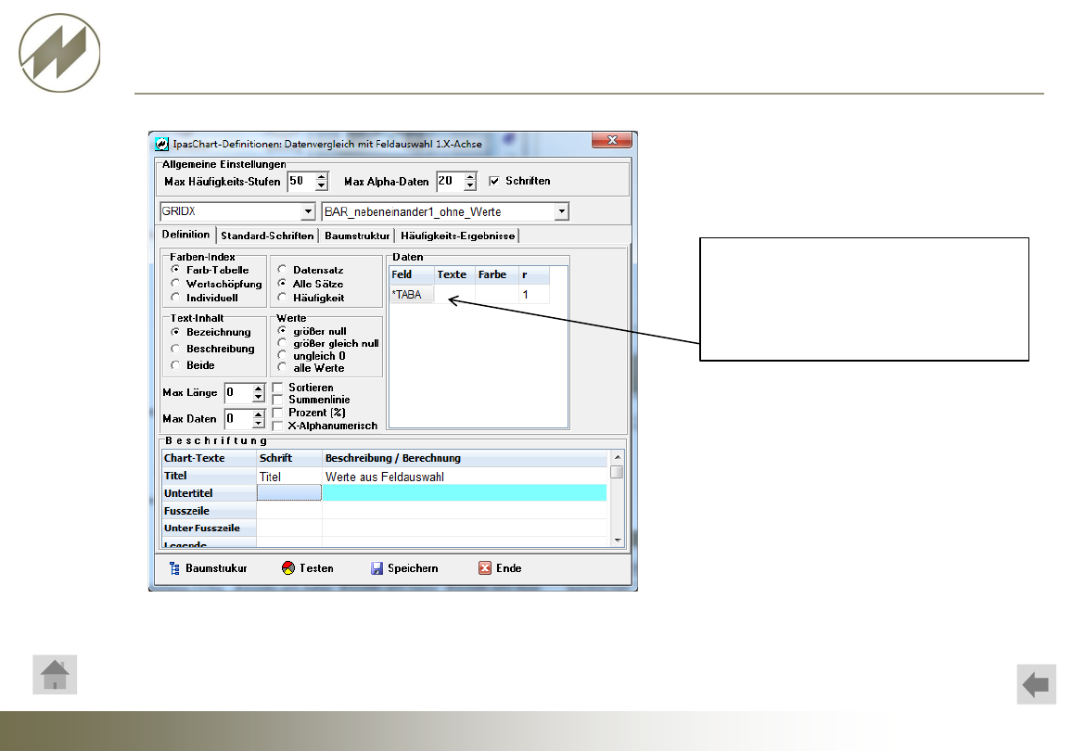Image resolution: width=1085 pixels, height=751 pixels.
Task: Click the Ende red X icon
Action: (485, 567)
